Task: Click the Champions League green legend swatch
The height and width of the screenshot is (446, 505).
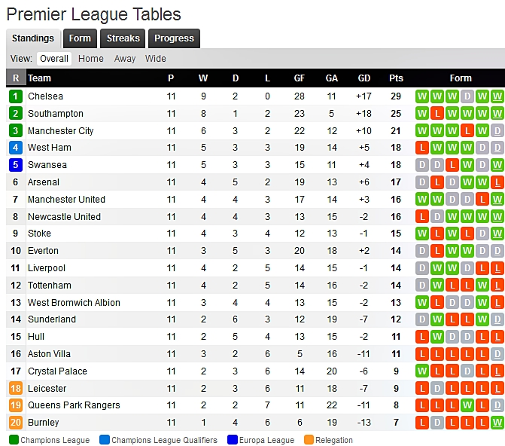Action: [14, 440]
